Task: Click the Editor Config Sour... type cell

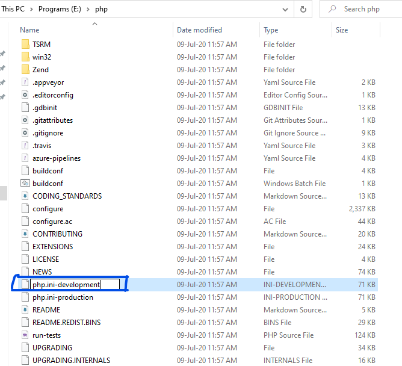Action: tap(295, 95)
